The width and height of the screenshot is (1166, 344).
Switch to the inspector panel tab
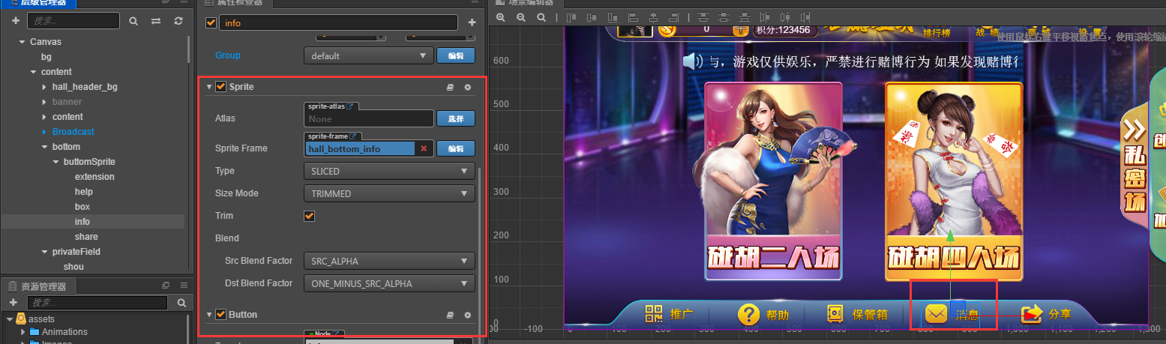(235, 3)
